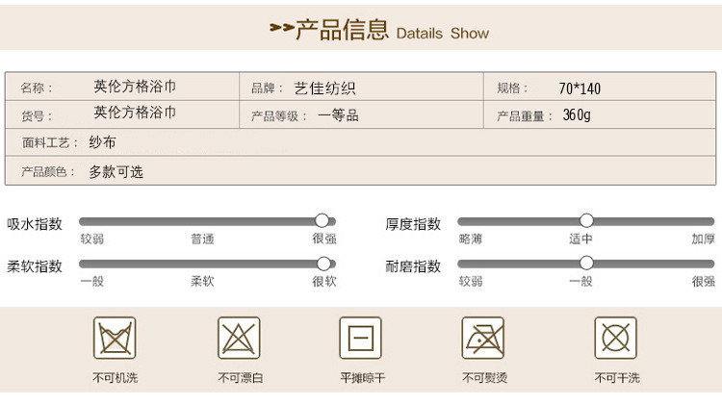Click the fabric value 纱布

point(102,142)
